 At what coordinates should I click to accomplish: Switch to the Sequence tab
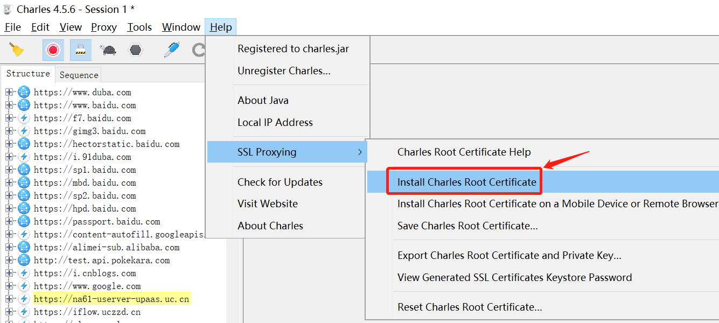pos(79,75)
